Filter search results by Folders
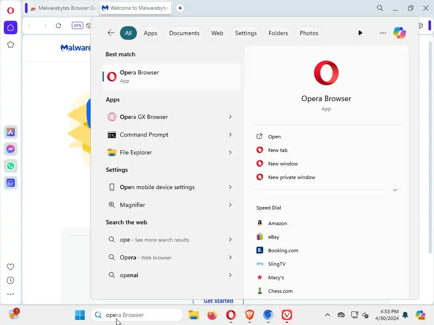Viewport: 434px width, 325px height. 278,33
